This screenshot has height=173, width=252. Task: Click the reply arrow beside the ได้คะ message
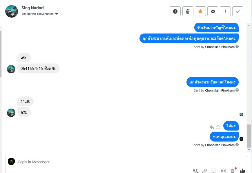212,127
